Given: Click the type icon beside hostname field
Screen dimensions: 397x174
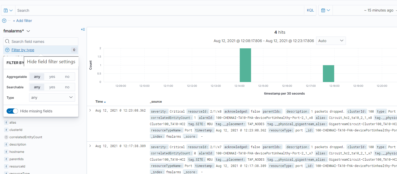Looking at the screenshot, I should point(6,152).
